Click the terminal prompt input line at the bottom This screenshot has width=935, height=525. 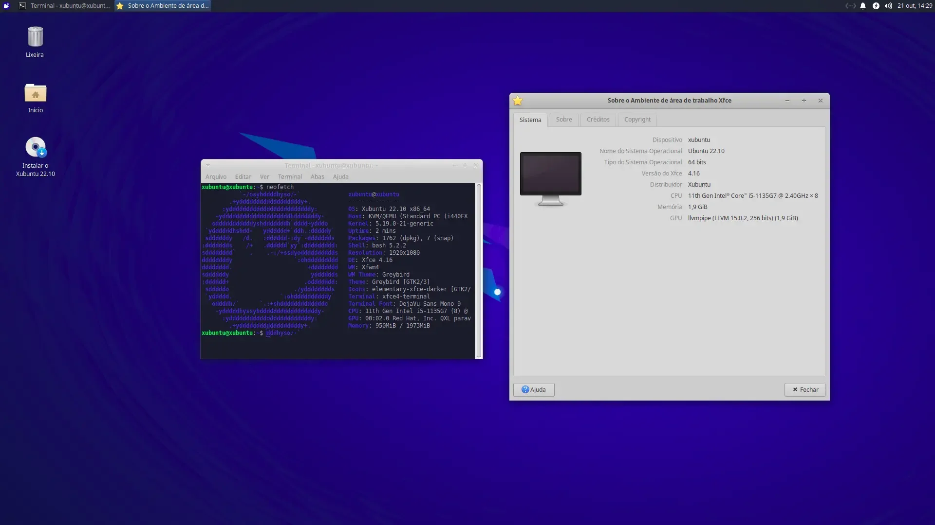(x=337, y=333)
